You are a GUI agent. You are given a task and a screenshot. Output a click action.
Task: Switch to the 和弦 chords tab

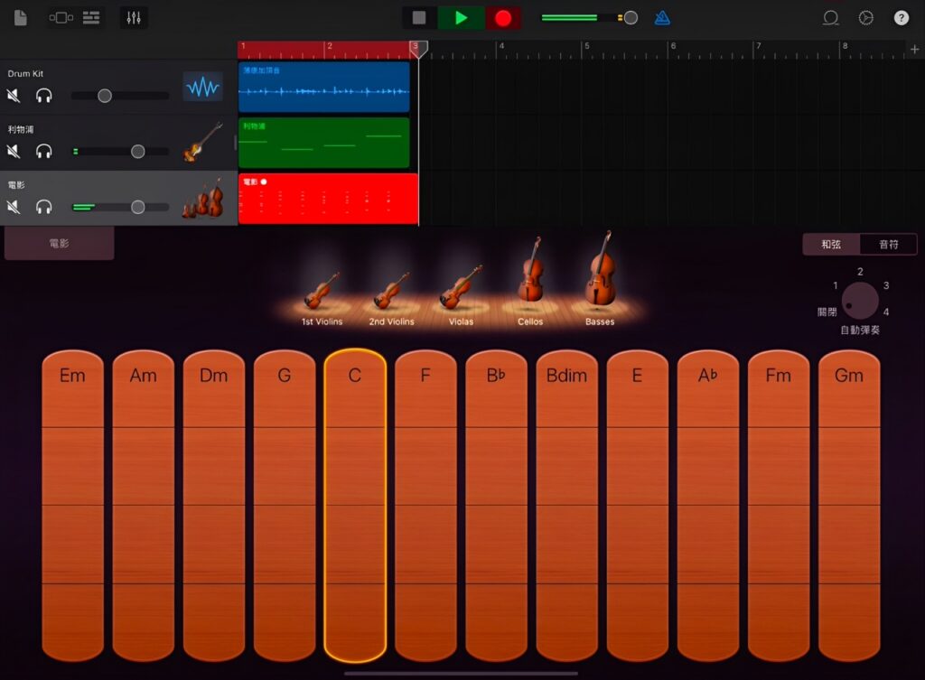coord(831,244)
